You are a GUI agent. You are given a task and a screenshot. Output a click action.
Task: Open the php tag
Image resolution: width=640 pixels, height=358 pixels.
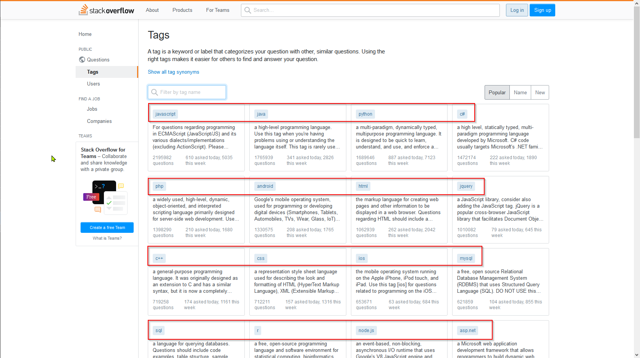(x=159, y=186)
